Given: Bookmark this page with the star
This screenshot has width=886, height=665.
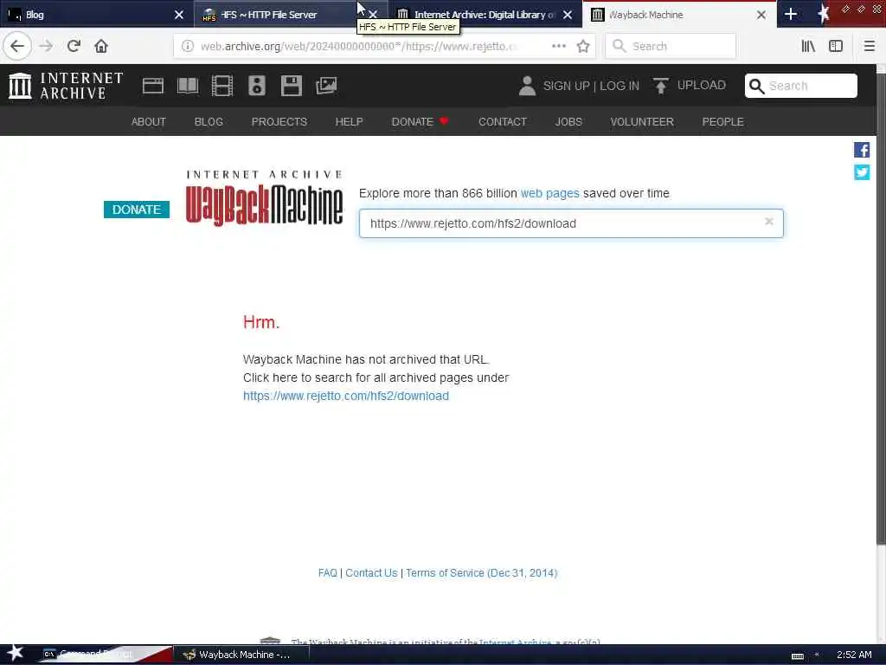Looking at the screenshot, I should 583,46.
